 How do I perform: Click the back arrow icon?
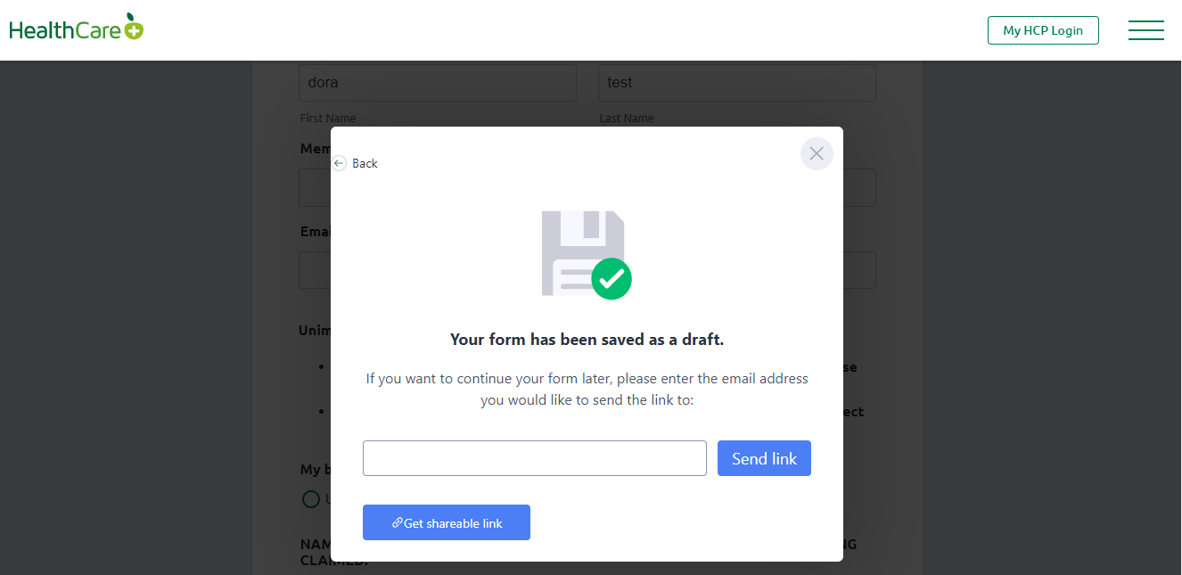(x=339, y=163)
